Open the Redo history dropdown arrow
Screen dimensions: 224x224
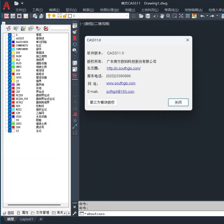point(217,16)
